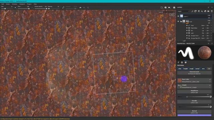214x120 pixels.
Task: Adjust the Stroke opacity slider
Action: coord(41,9)
